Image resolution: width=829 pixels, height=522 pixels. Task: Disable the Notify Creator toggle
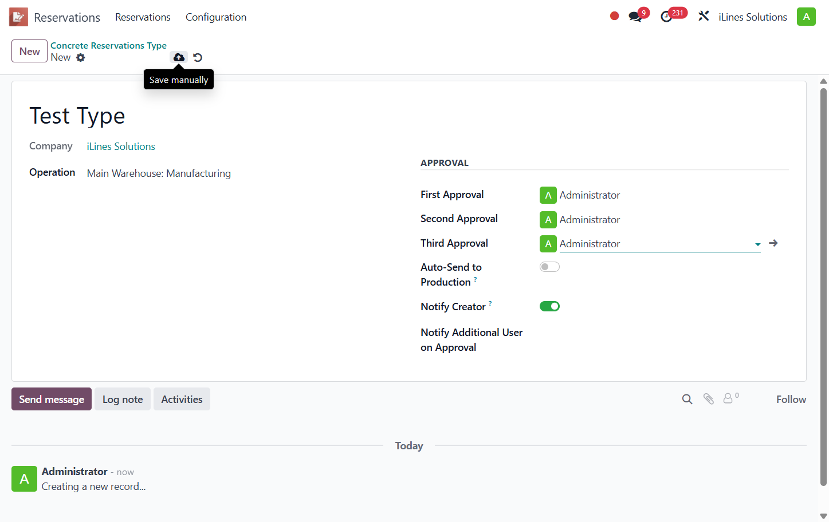(x=549, y=306)
